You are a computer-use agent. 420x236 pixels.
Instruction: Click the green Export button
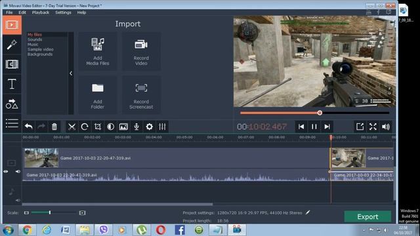point(367,216)
